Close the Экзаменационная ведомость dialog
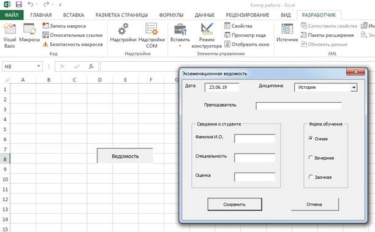 (x=355, y=72)
